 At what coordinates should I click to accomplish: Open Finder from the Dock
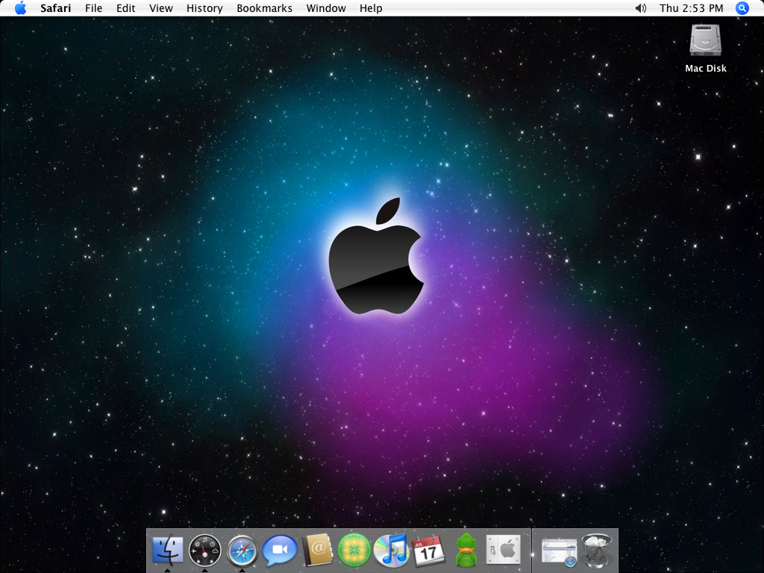pyautogui.click(x=167, y=551)
